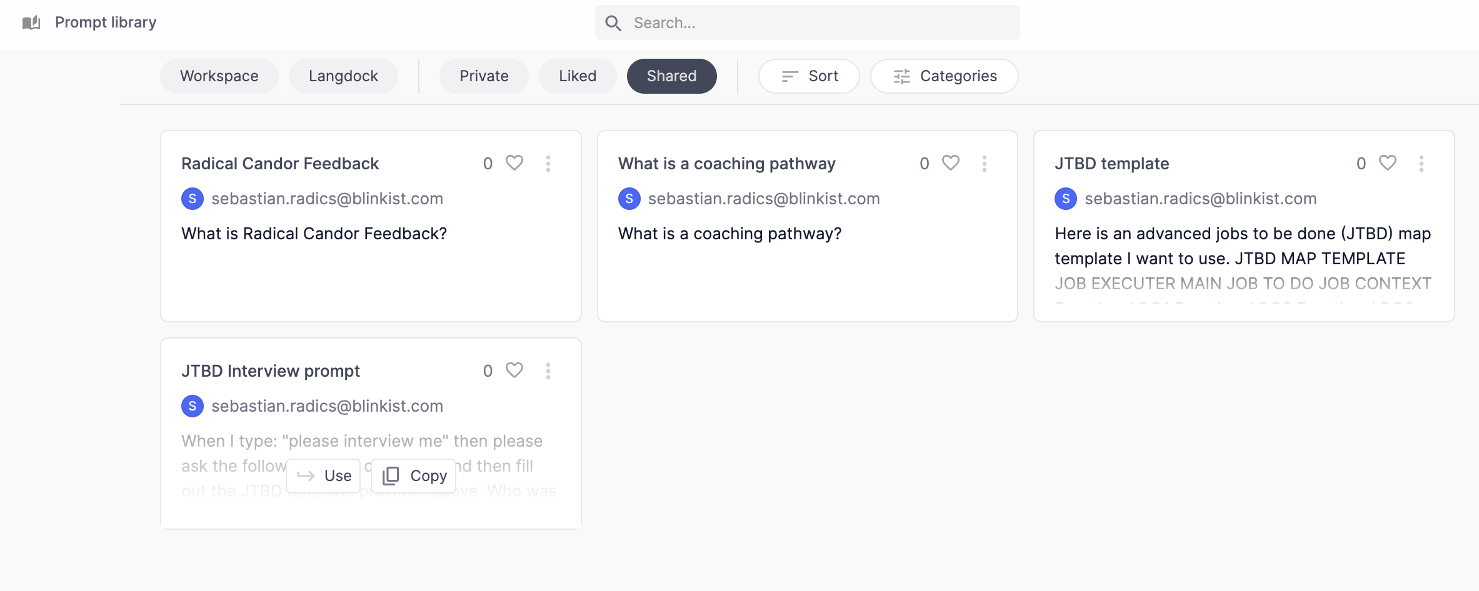Switch to the Private filter tab
The height and width of the screenshot is (591, 1479).
tap(483, 76)
